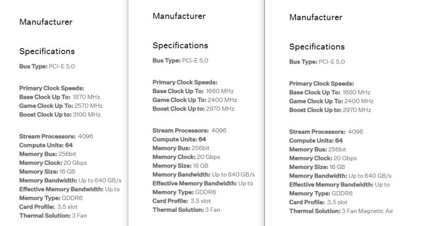Click the Manufacturer heading in the middle column
The image size is (423, 226).
click(179, 16)
